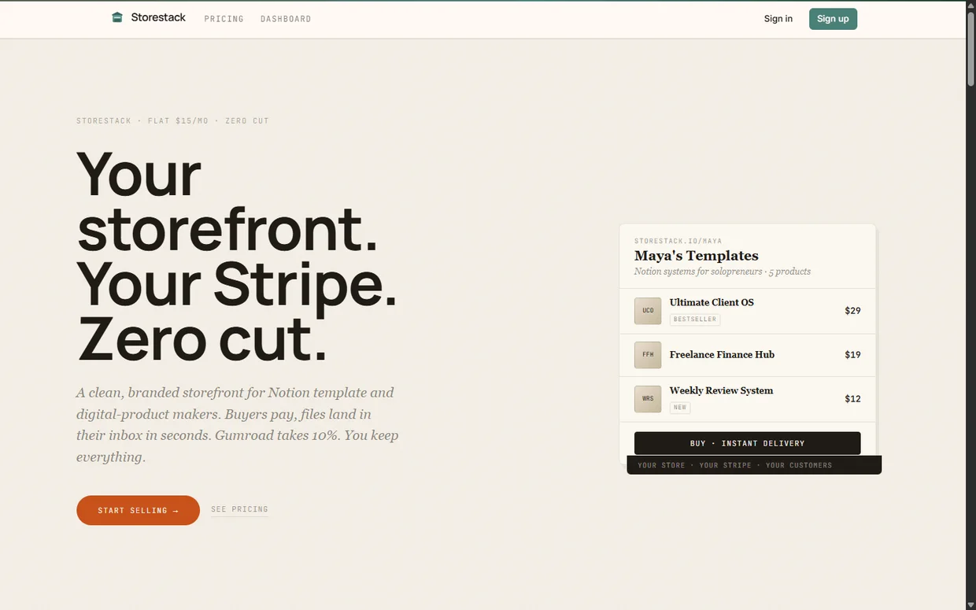Select the UCO product thumbnail

(648, 311)
